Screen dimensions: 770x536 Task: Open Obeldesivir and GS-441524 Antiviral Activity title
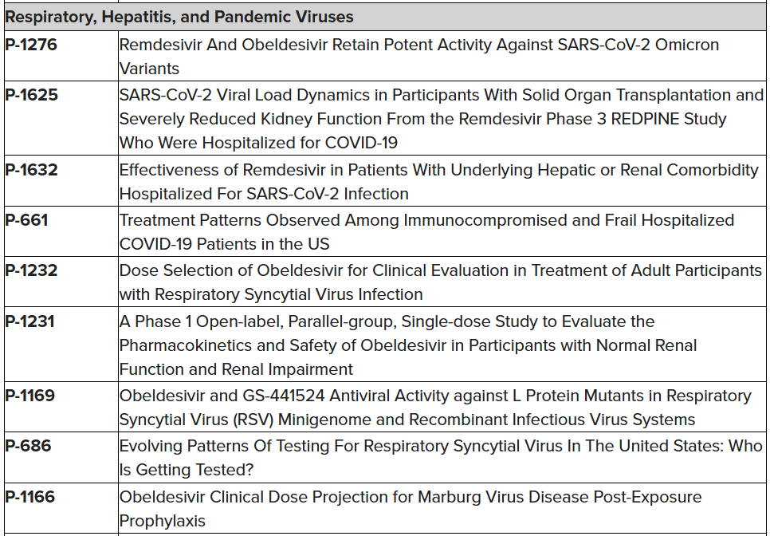pyautogui.click(x=435, y=408)
